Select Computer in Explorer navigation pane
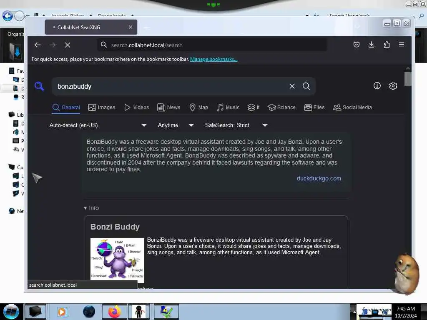This screenshot has width=427, height=320. [x=16, y=167]
